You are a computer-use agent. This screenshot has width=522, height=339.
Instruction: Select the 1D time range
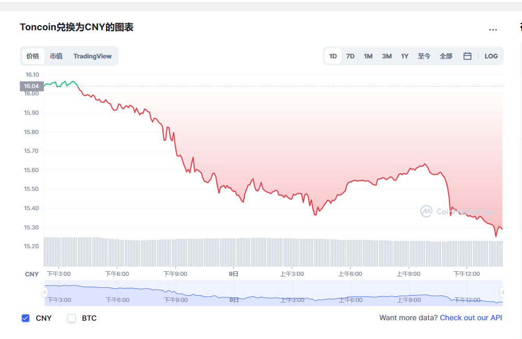333,56
